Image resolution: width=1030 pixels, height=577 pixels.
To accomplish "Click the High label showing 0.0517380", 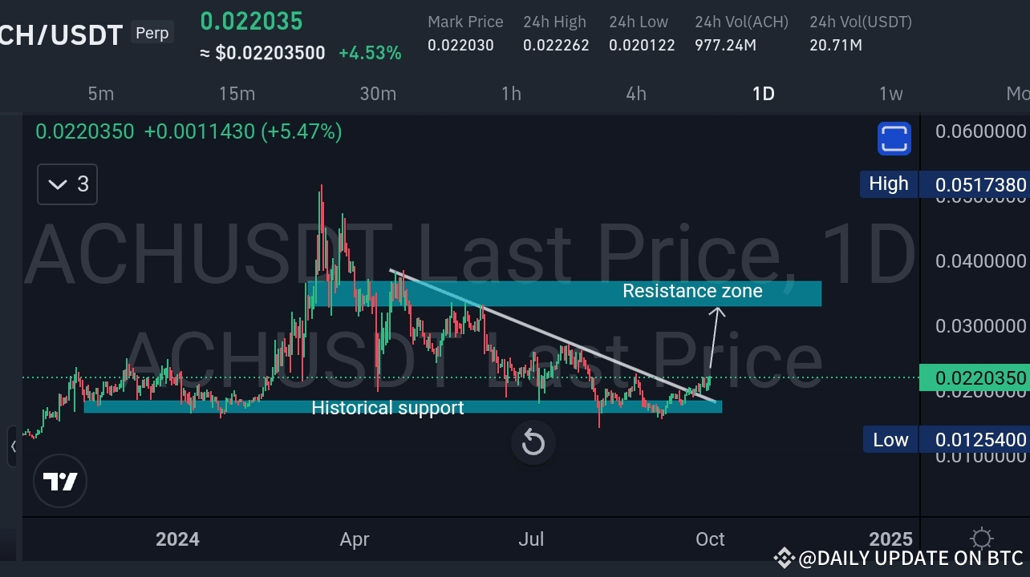I will tap(888, 184).
